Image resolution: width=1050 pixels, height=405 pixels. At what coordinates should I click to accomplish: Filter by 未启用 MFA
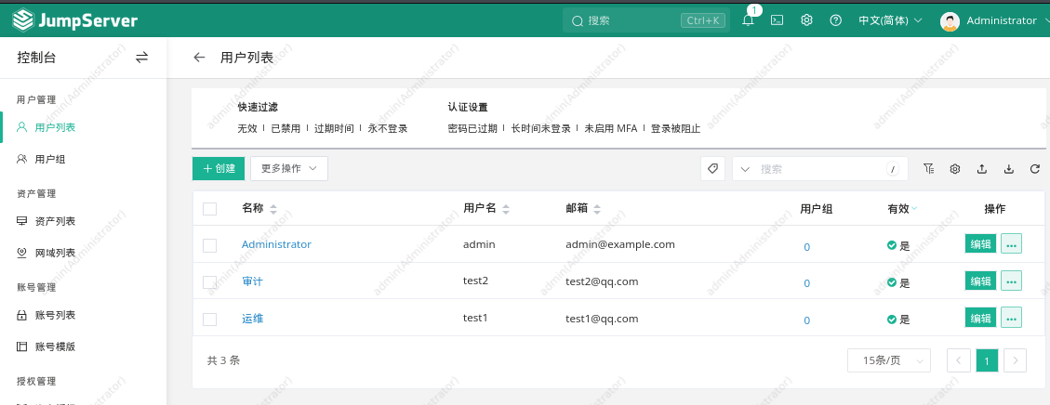coord(611,128)
